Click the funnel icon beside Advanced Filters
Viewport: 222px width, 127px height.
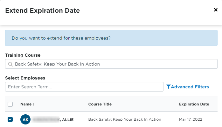click(x=168, y=87)
